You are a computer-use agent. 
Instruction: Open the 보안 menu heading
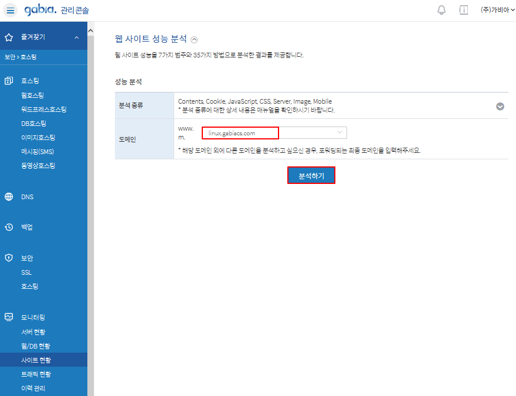pos(27,258)
